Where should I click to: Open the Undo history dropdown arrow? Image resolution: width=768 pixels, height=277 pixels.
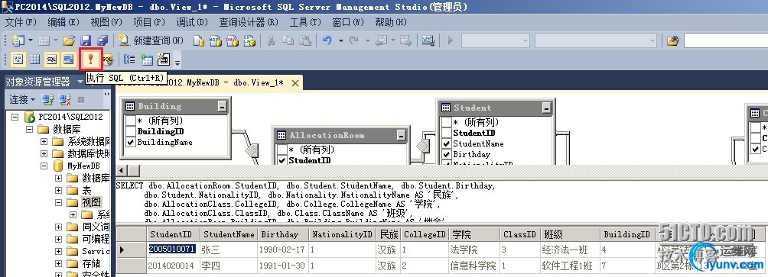pyautogui.click(x=341, y=40)
